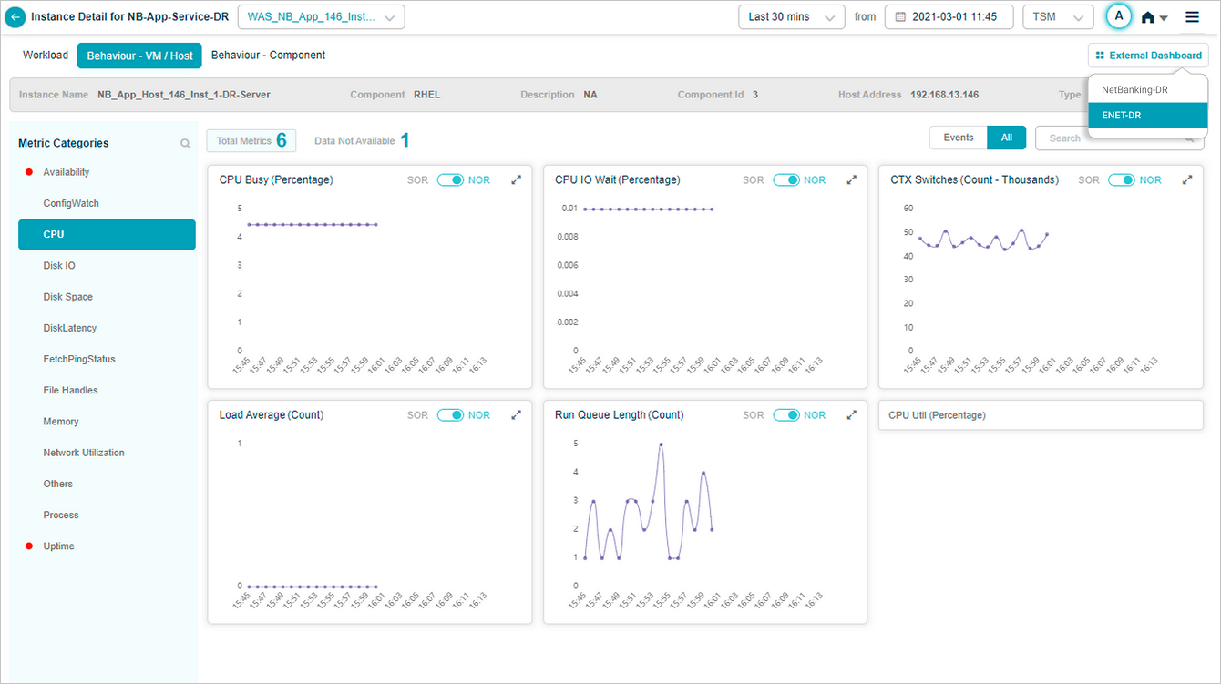Image resolution: width=1221 pixels, height=684 pixels.
Task: Select NetBanking-DR from dashboard list
Action: pyautogui.click(x=1134, y=90)
